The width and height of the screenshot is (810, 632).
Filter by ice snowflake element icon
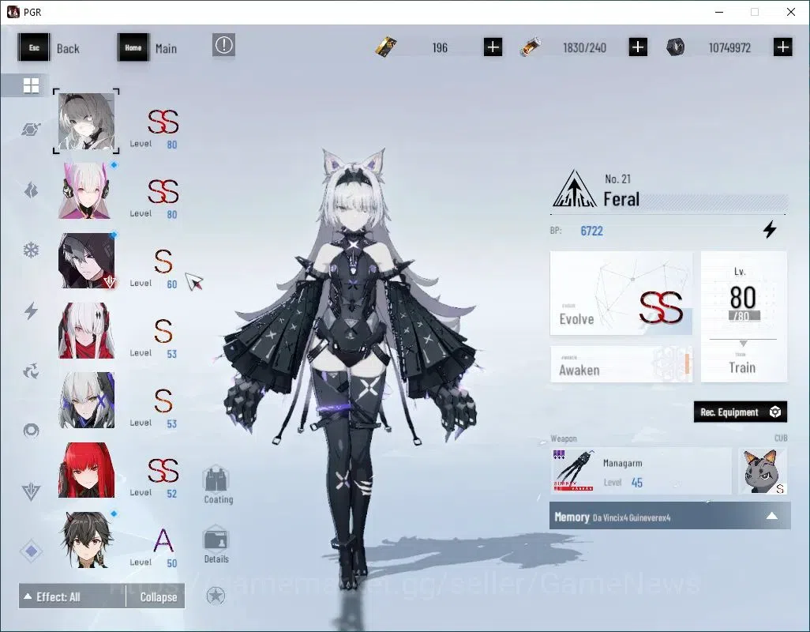[x=31, y=250]
